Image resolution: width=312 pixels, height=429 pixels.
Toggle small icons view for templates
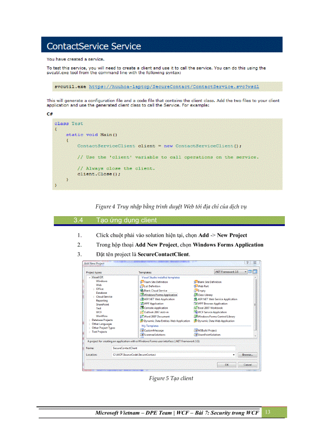255,272
